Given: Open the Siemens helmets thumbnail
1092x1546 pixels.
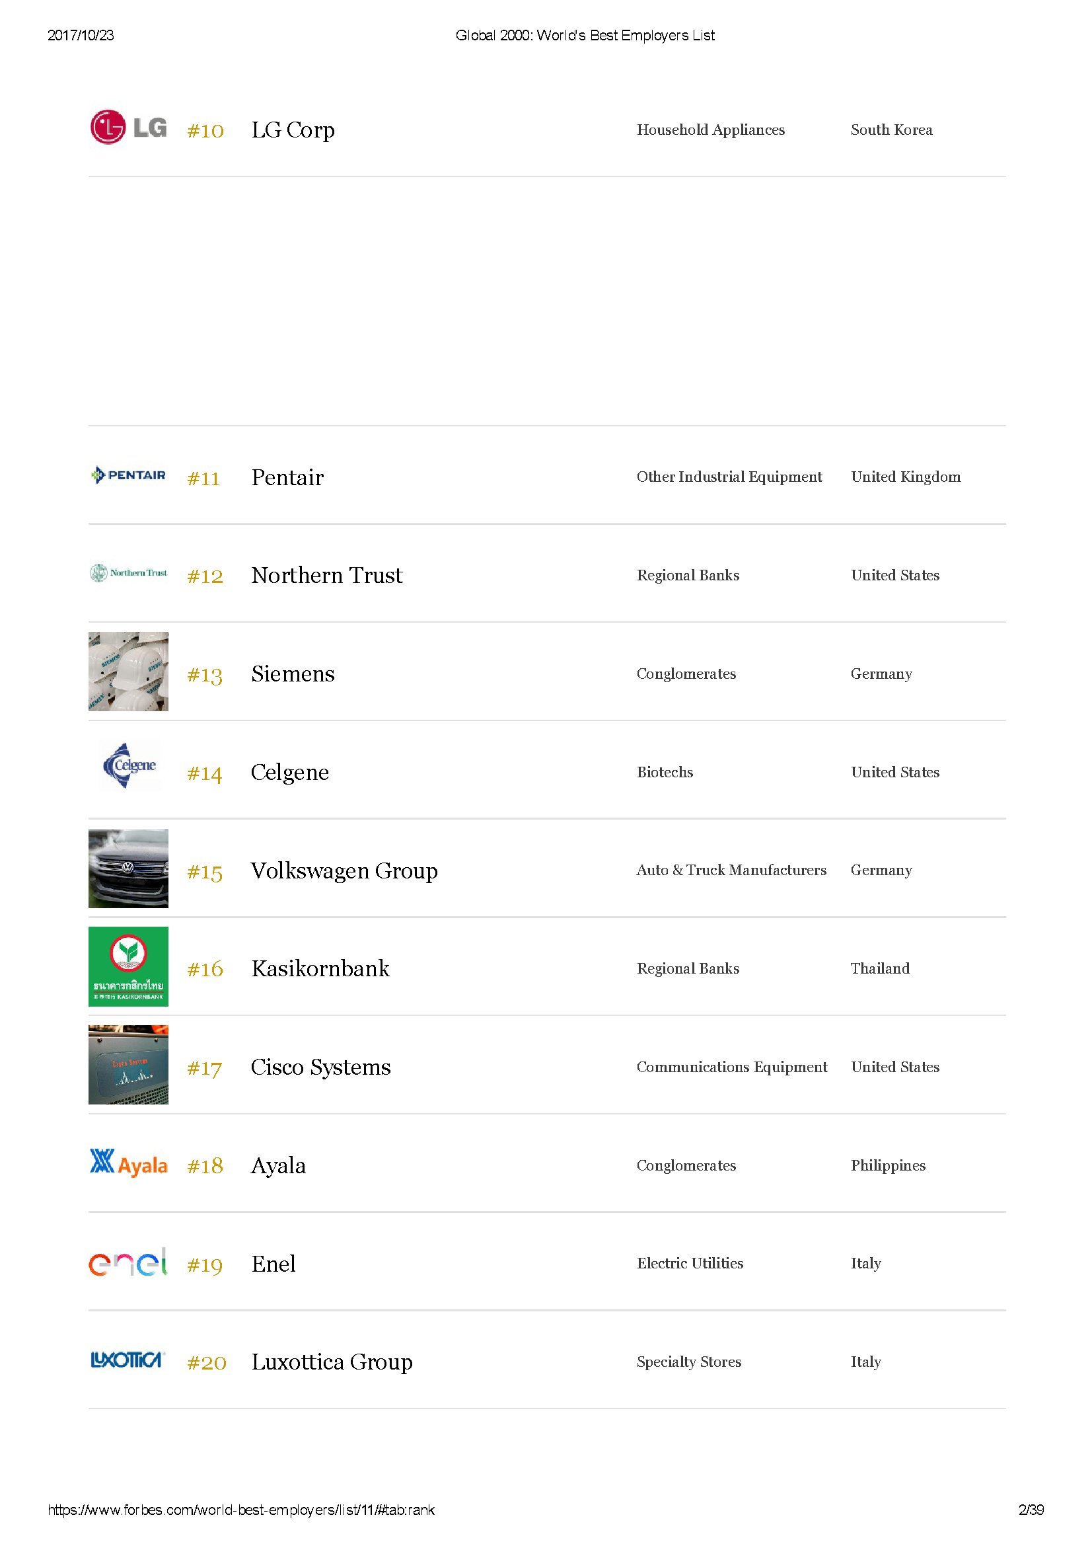Looking at the screenshot, I should click(x=129, y=672).
